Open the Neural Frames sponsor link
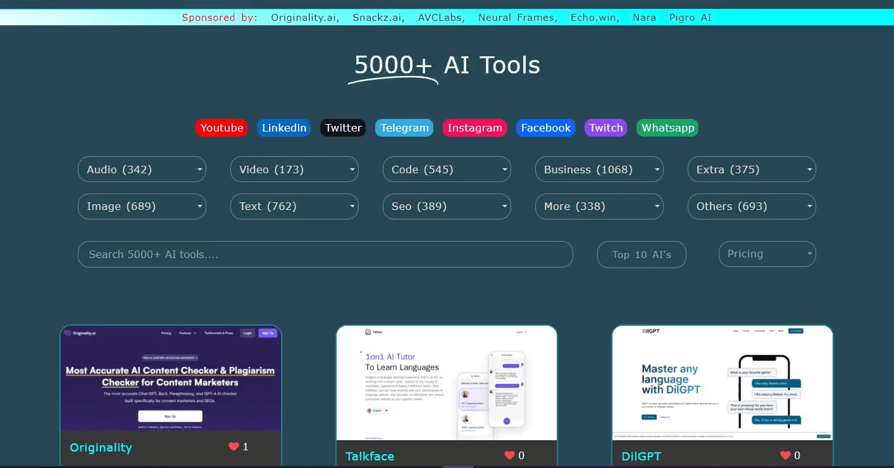Image resolution: width=894 pixels, height=468 pixels. point(516,17)
